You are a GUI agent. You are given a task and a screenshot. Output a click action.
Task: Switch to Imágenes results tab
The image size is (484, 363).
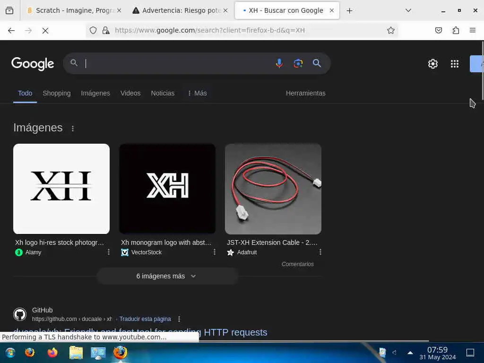pos(95,93)
